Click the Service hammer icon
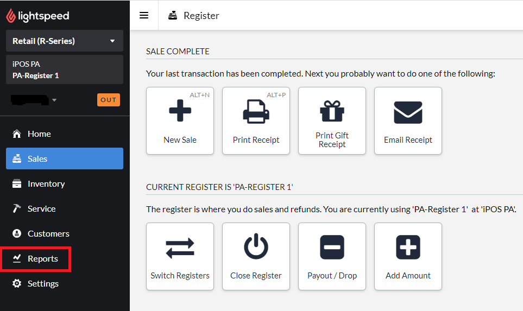 tap(17, 208)
